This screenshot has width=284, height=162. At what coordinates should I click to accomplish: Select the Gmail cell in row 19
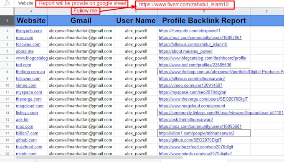point(81,147)
